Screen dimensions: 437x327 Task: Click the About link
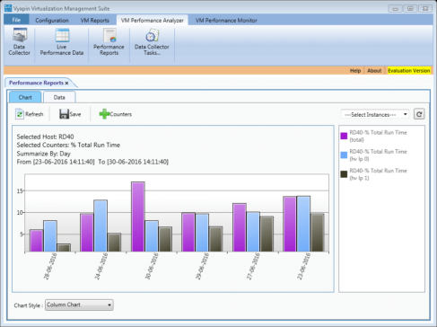tap(374, 71)
